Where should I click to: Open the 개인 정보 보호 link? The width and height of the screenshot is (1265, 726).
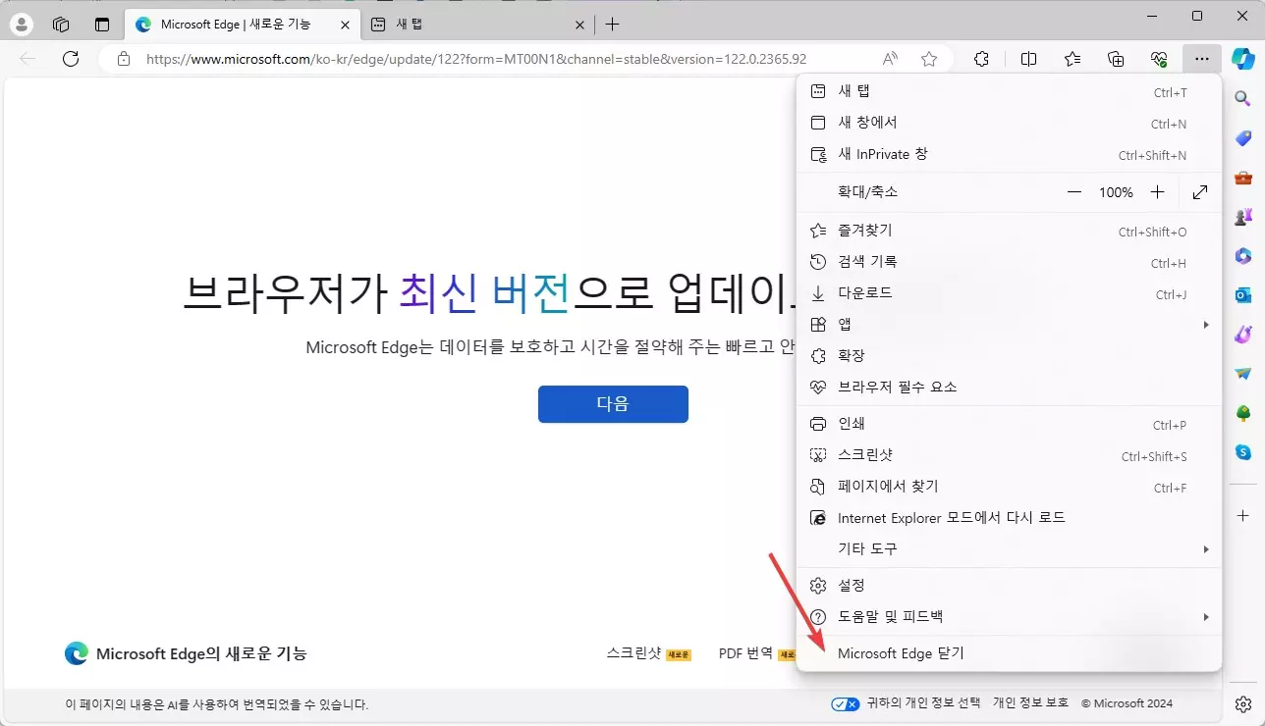1030,703
